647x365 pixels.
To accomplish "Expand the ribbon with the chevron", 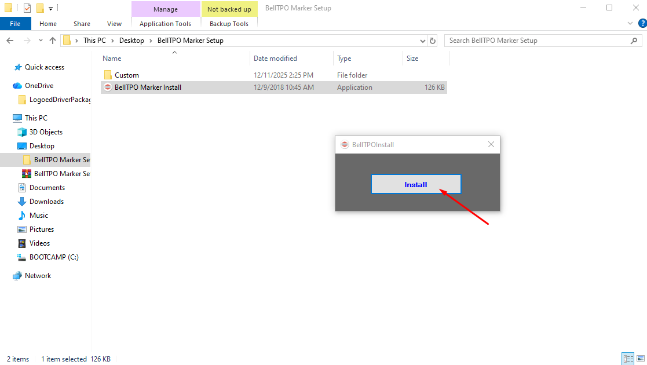I will click(x=631, y=24).
